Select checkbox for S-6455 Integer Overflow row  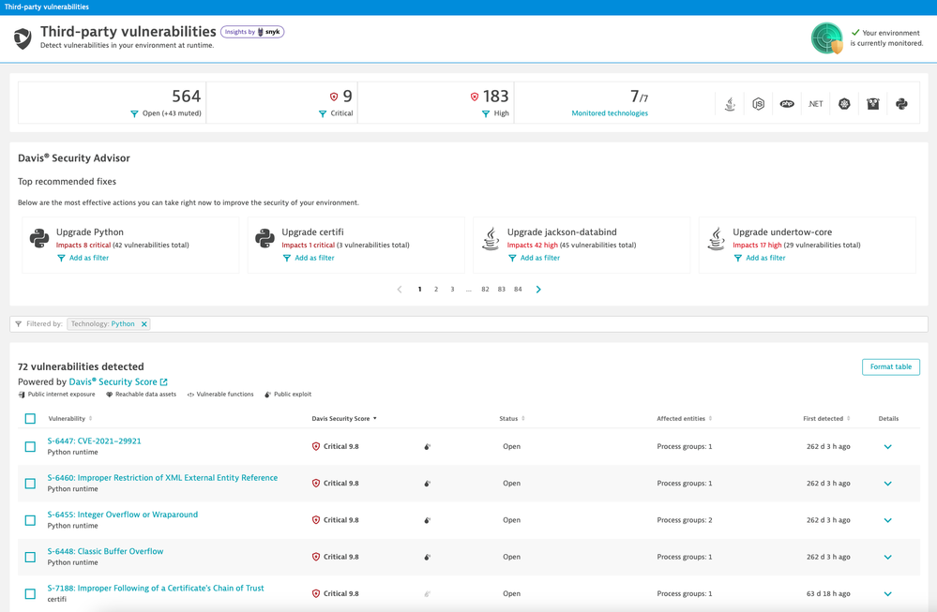coord(30,520)
